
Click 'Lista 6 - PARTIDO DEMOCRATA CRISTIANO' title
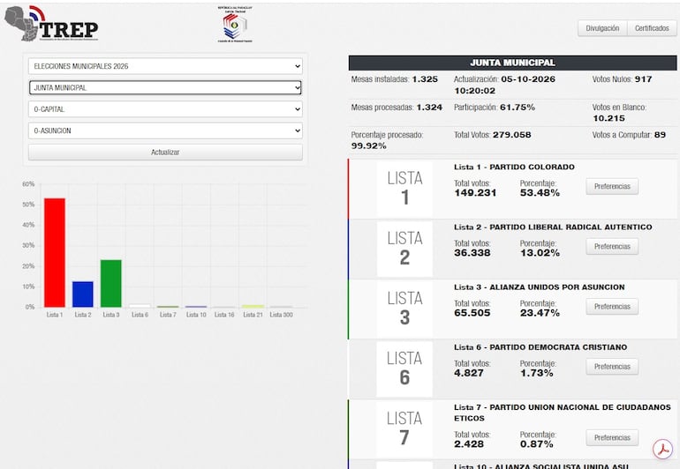click(x=540, y=347)
